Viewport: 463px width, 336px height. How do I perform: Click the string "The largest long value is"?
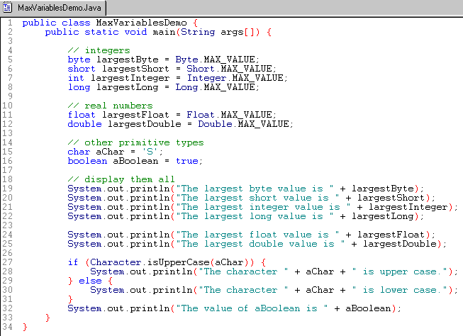pos(255,216)
